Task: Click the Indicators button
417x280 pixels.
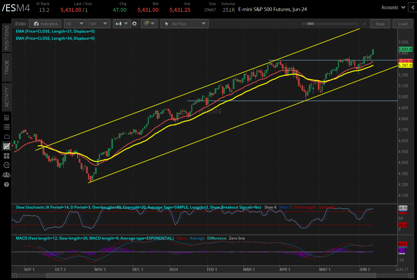Action: (x=45, y=24)
